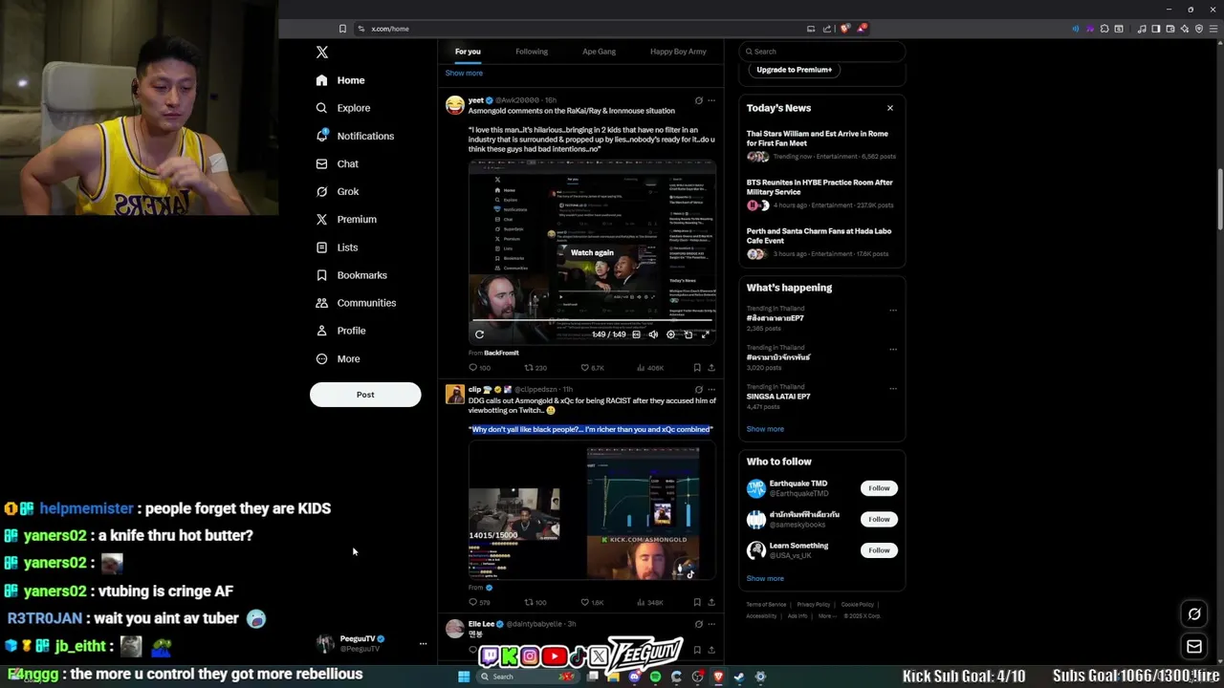1224x688 pixels.
Task: Switch to the Ape Gang tab
Action: pos(600,52)
